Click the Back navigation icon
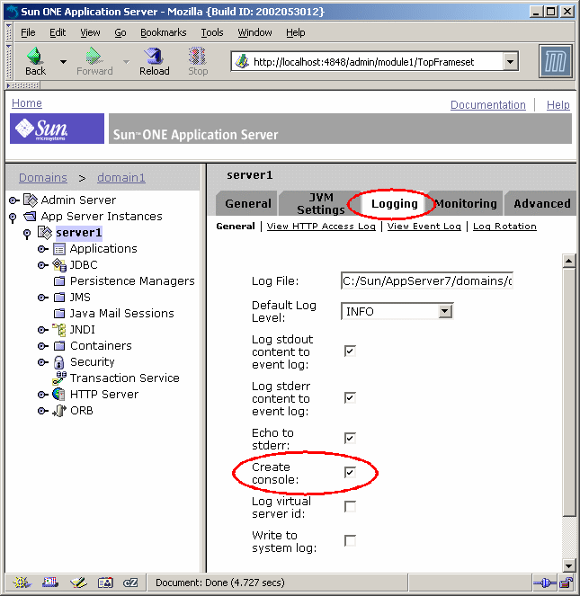Screen dimensions: 580x596 [35, 56]
